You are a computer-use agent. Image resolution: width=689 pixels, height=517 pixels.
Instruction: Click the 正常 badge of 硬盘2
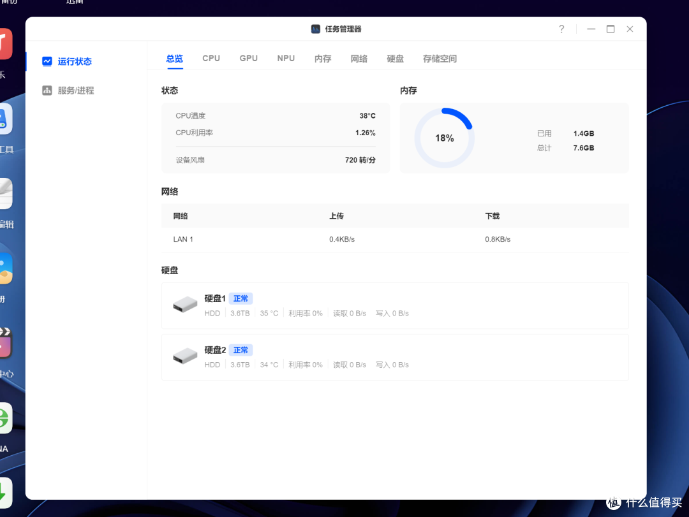(x=241, y=350)
